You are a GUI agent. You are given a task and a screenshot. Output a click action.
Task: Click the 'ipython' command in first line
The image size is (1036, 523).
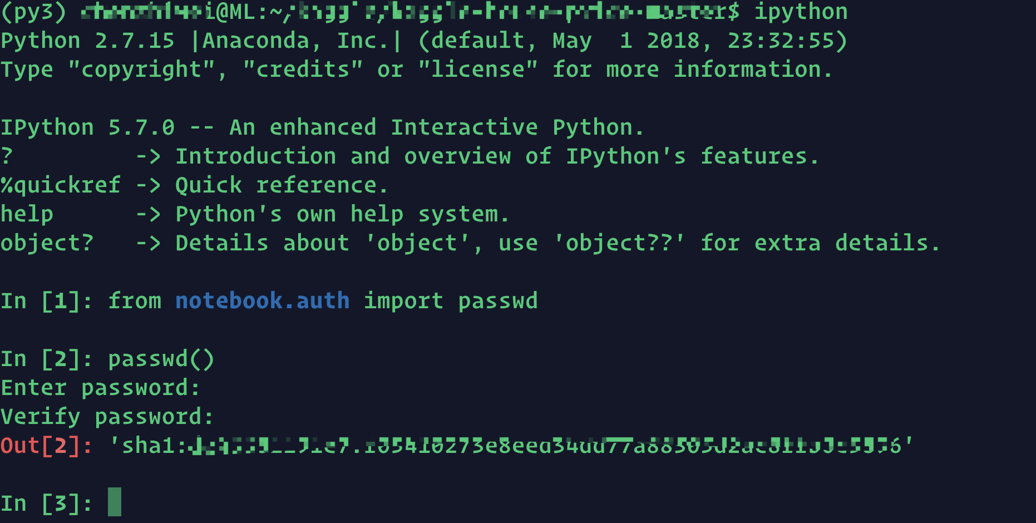pyautogui.click(x=801, y=12)
